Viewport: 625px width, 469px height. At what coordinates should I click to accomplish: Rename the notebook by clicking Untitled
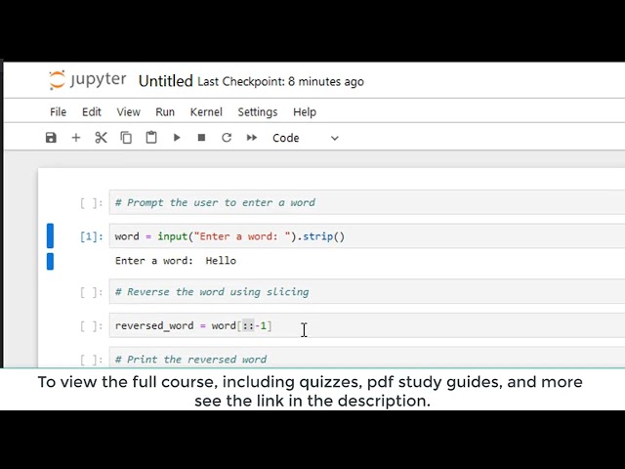165,81
